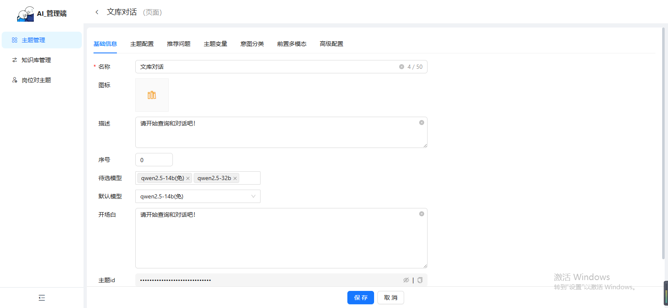Open the 待选模型 multi-select box

[249, 178]
